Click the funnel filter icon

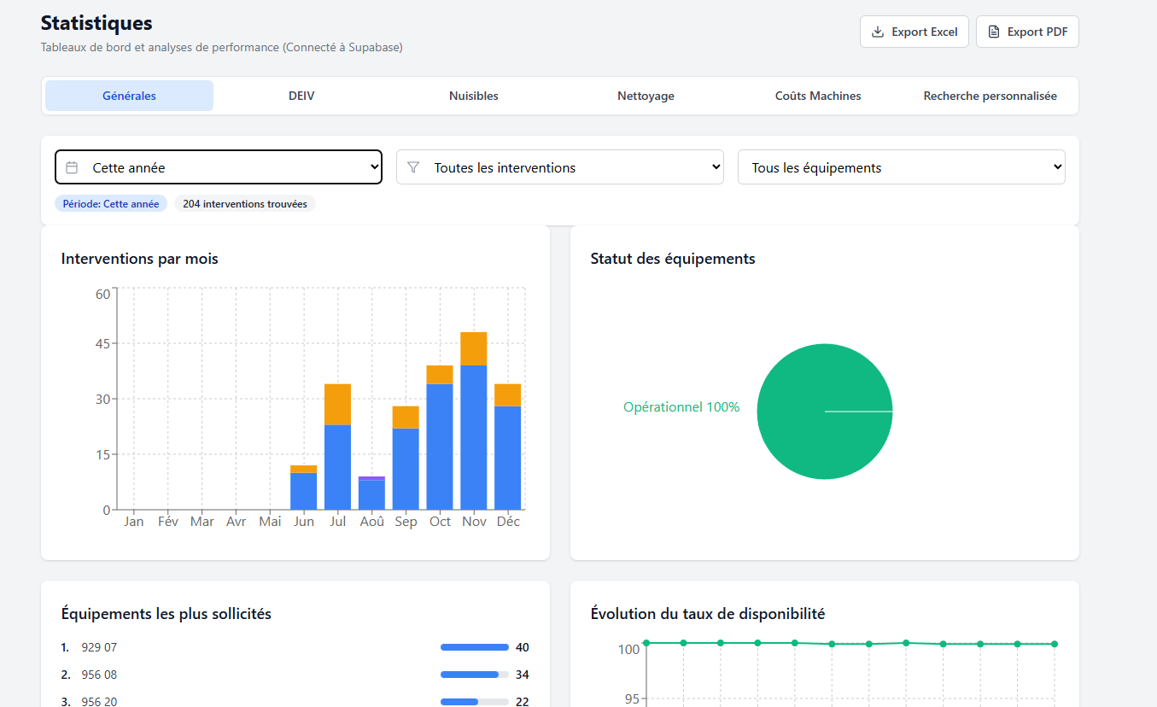[414, 167]
